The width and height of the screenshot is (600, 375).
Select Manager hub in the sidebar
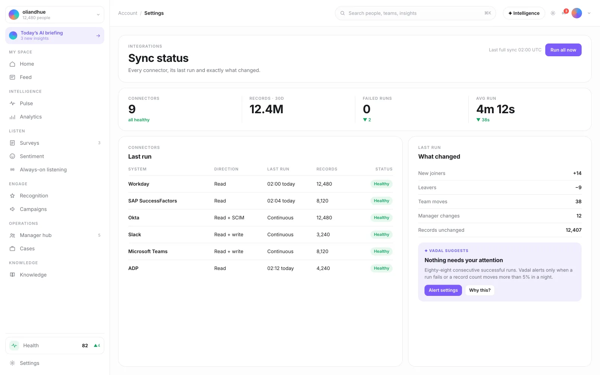55,235
